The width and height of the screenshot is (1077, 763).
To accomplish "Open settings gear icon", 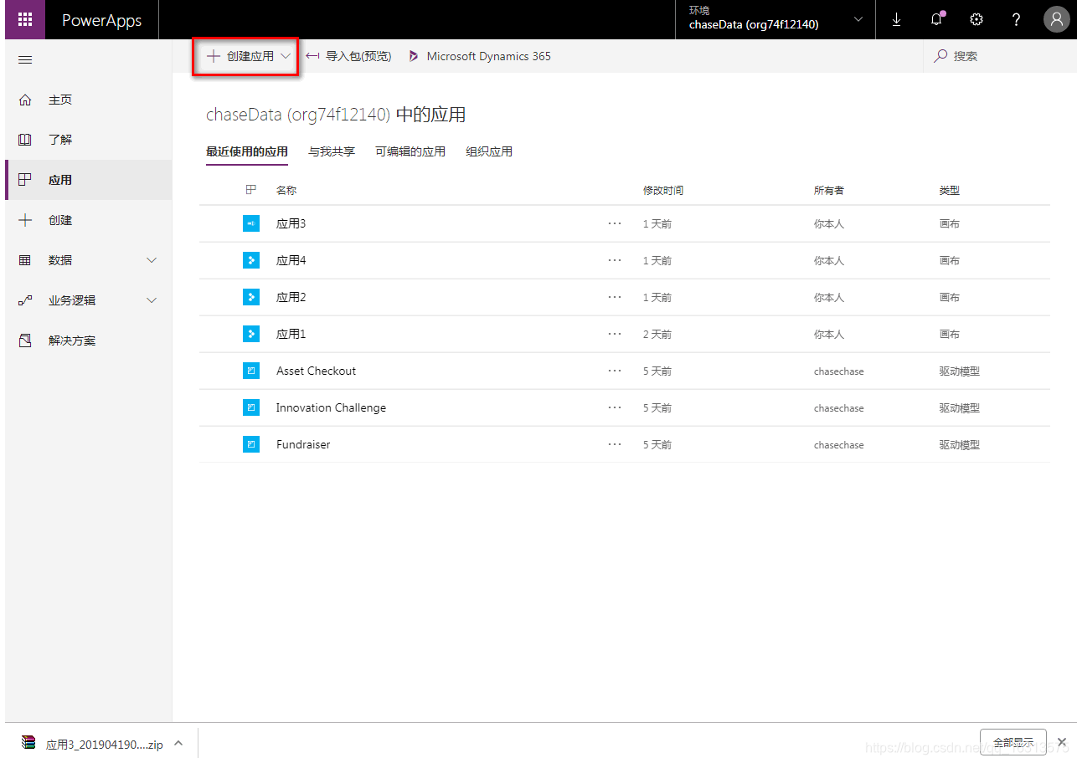I will click(x=977, y=20).
